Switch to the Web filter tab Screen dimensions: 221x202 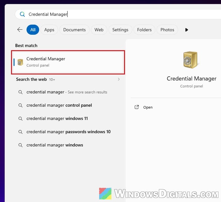pyautogui.click(x=99, y=30)
